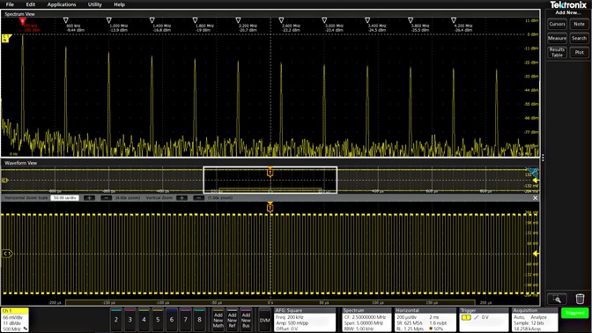
Task: Click the Plot button
Action: click(x=579, y=52)
